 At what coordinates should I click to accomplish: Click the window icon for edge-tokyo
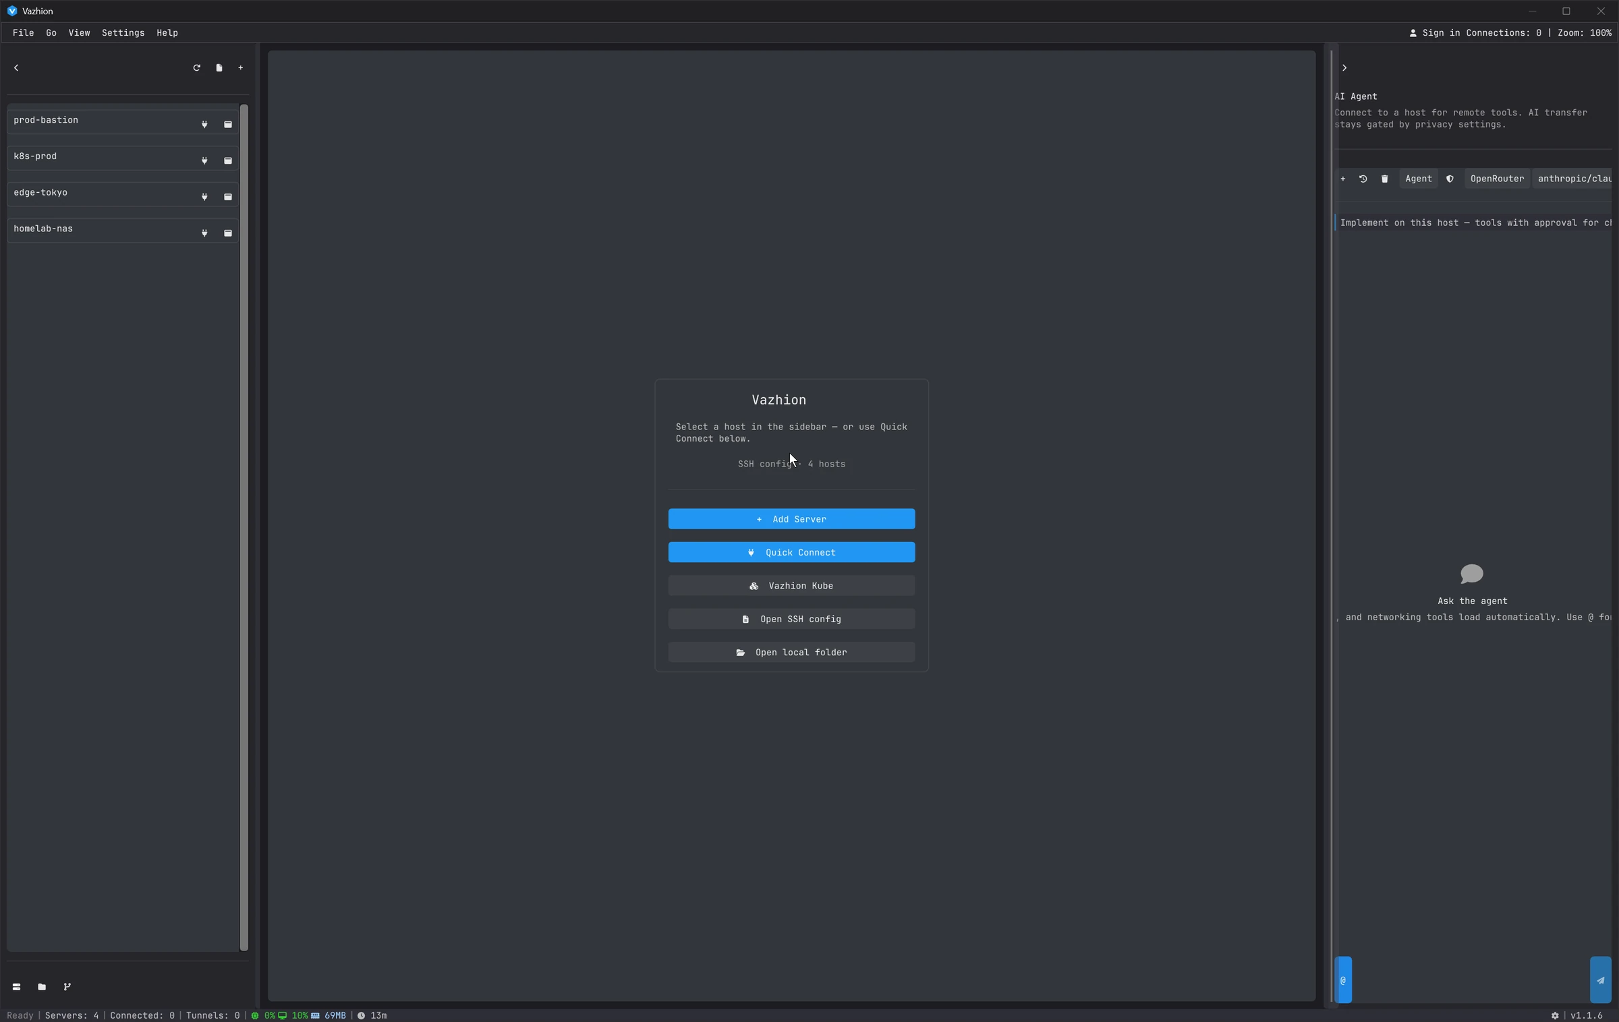(x=228, y=197)
